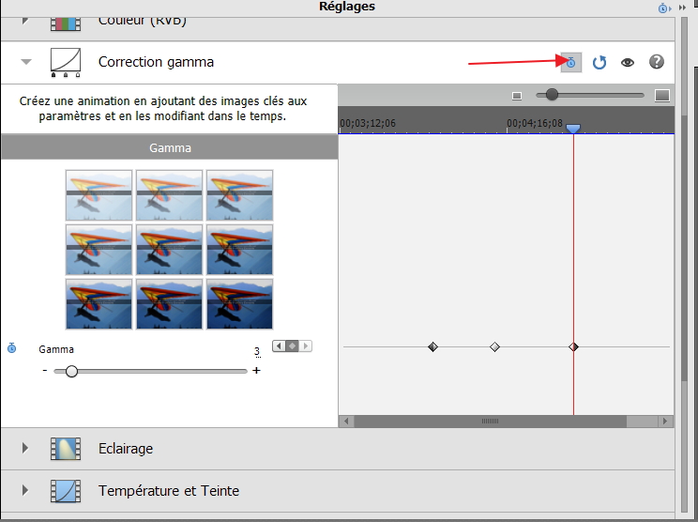
Task: Increase Gamma with the plus button
Action: (256, 370)
